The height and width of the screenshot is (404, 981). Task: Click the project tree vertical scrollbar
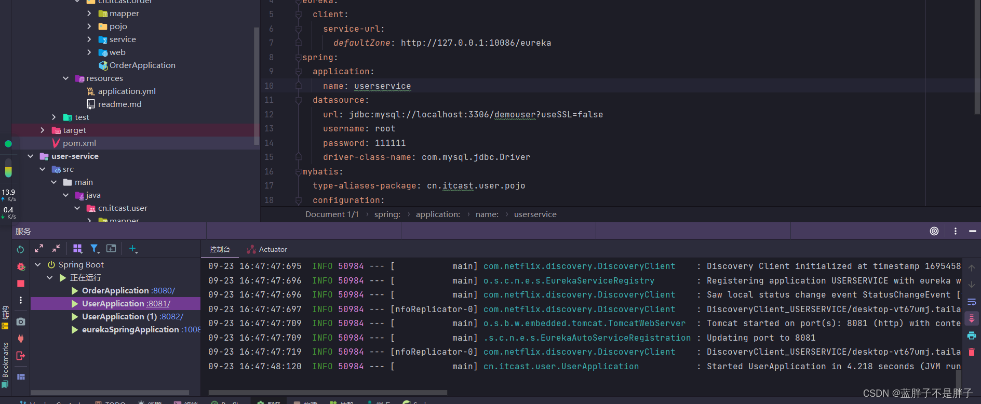point(256,86)
